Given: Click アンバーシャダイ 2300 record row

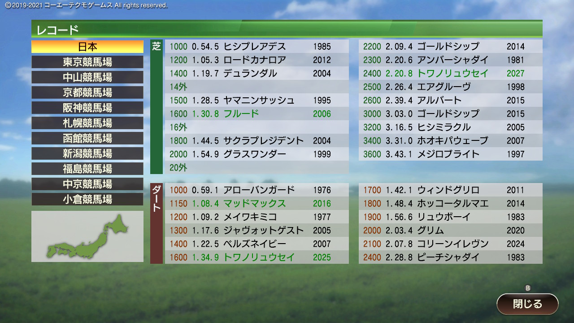Looking at the screenshot, I should tap(451, 60).
